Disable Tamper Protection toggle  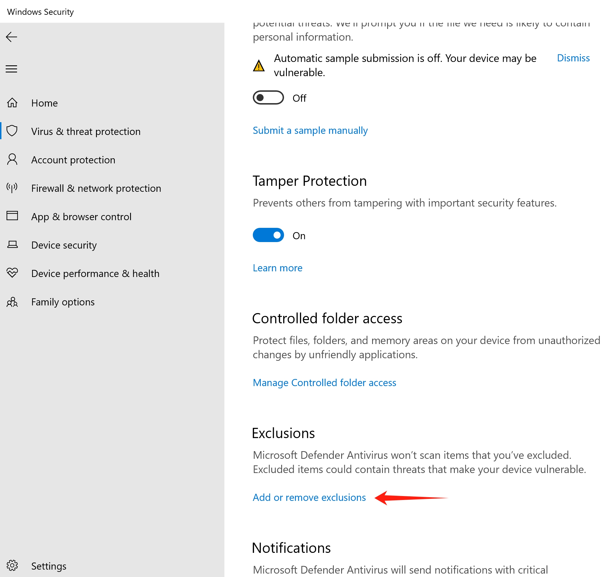[268, 235]
